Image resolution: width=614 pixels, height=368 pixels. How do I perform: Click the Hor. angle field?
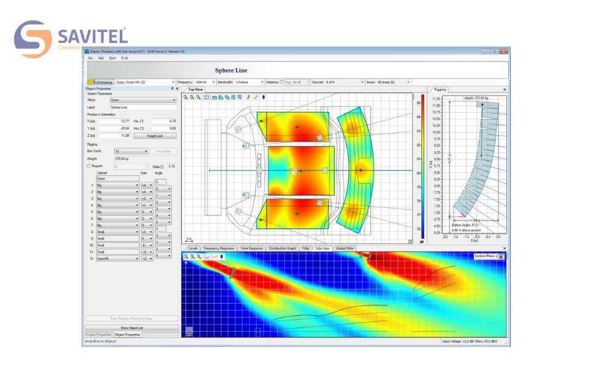(164, 128)
